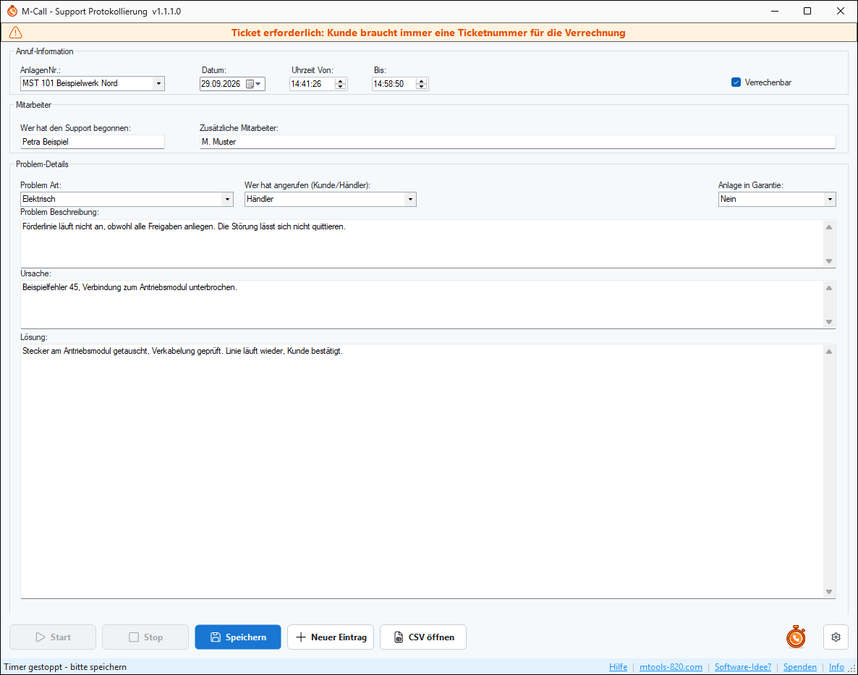Click down arrow of Problem Beschreibung scrollbar
858x675 pixels.
pyautogui.click(x=829, y=261)
